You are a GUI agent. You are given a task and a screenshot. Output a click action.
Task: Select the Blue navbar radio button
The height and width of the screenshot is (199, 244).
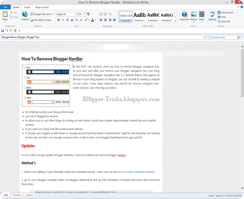[x=24, y=68]
